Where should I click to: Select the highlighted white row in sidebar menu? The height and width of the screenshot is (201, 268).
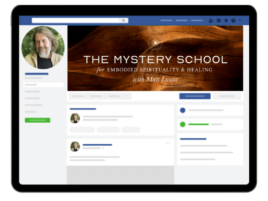coord(43,85)
